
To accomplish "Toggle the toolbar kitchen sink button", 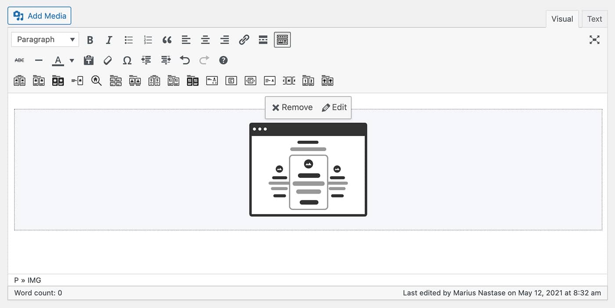I will pos(282,40).
